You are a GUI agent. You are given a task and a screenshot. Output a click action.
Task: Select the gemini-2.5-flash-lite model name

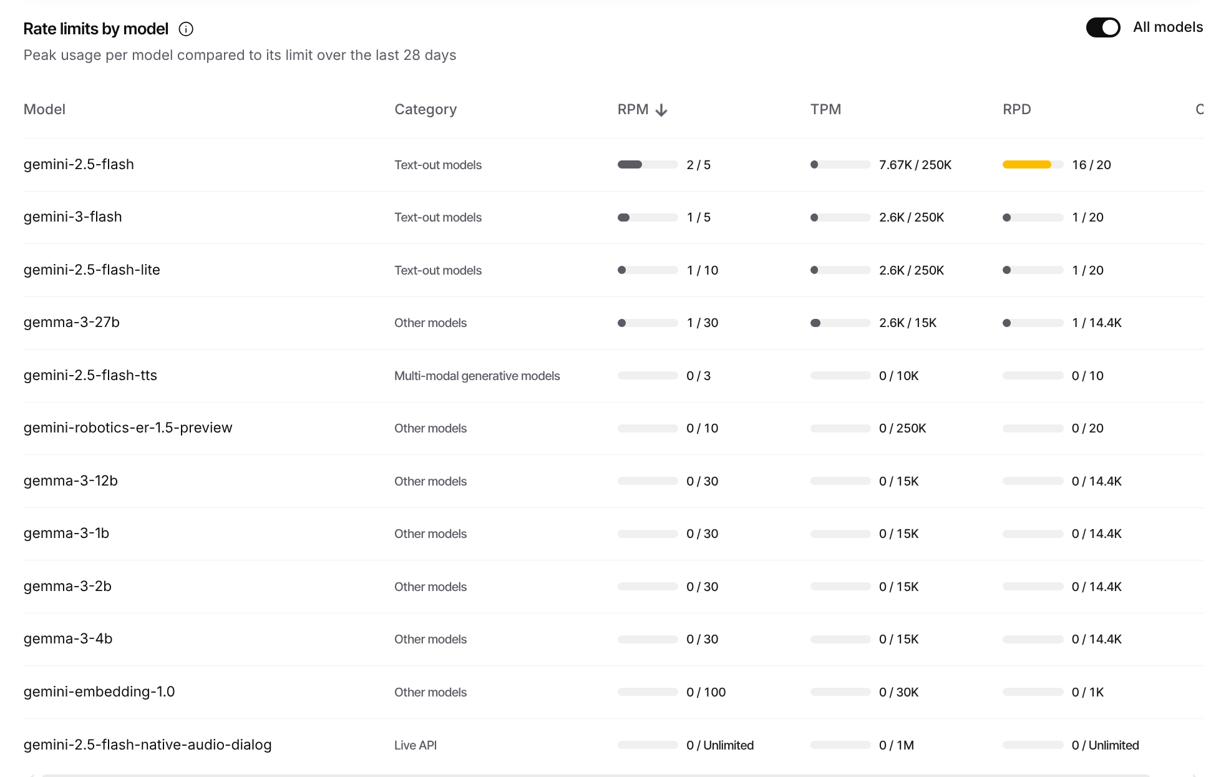92,270
